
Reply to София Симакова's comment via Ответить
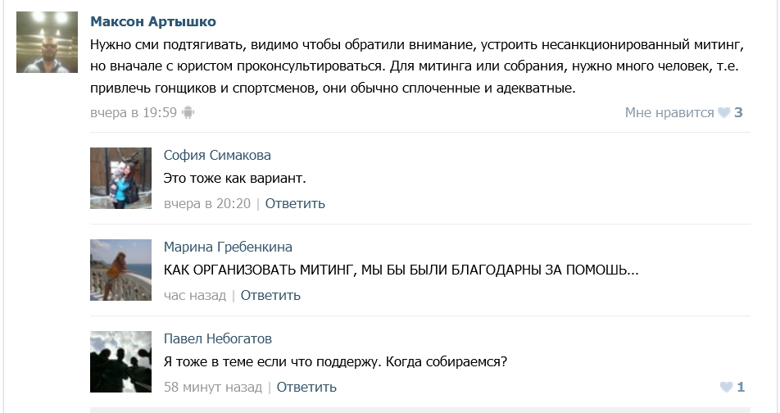click(295, 203)
